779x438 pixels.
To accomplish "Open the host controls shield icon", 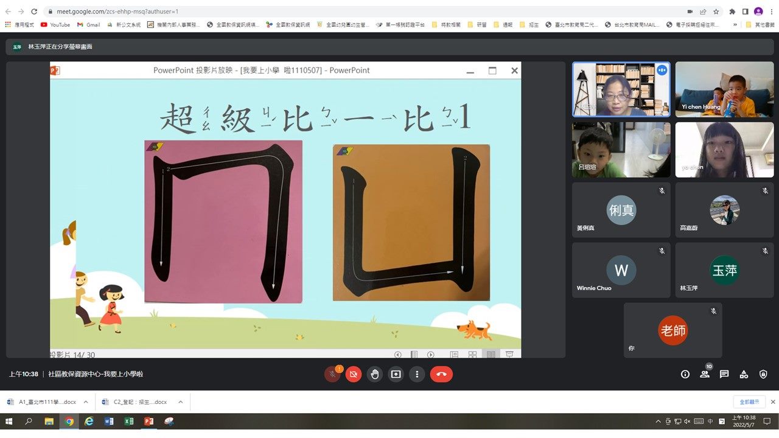I will click(x=763, y=374).
